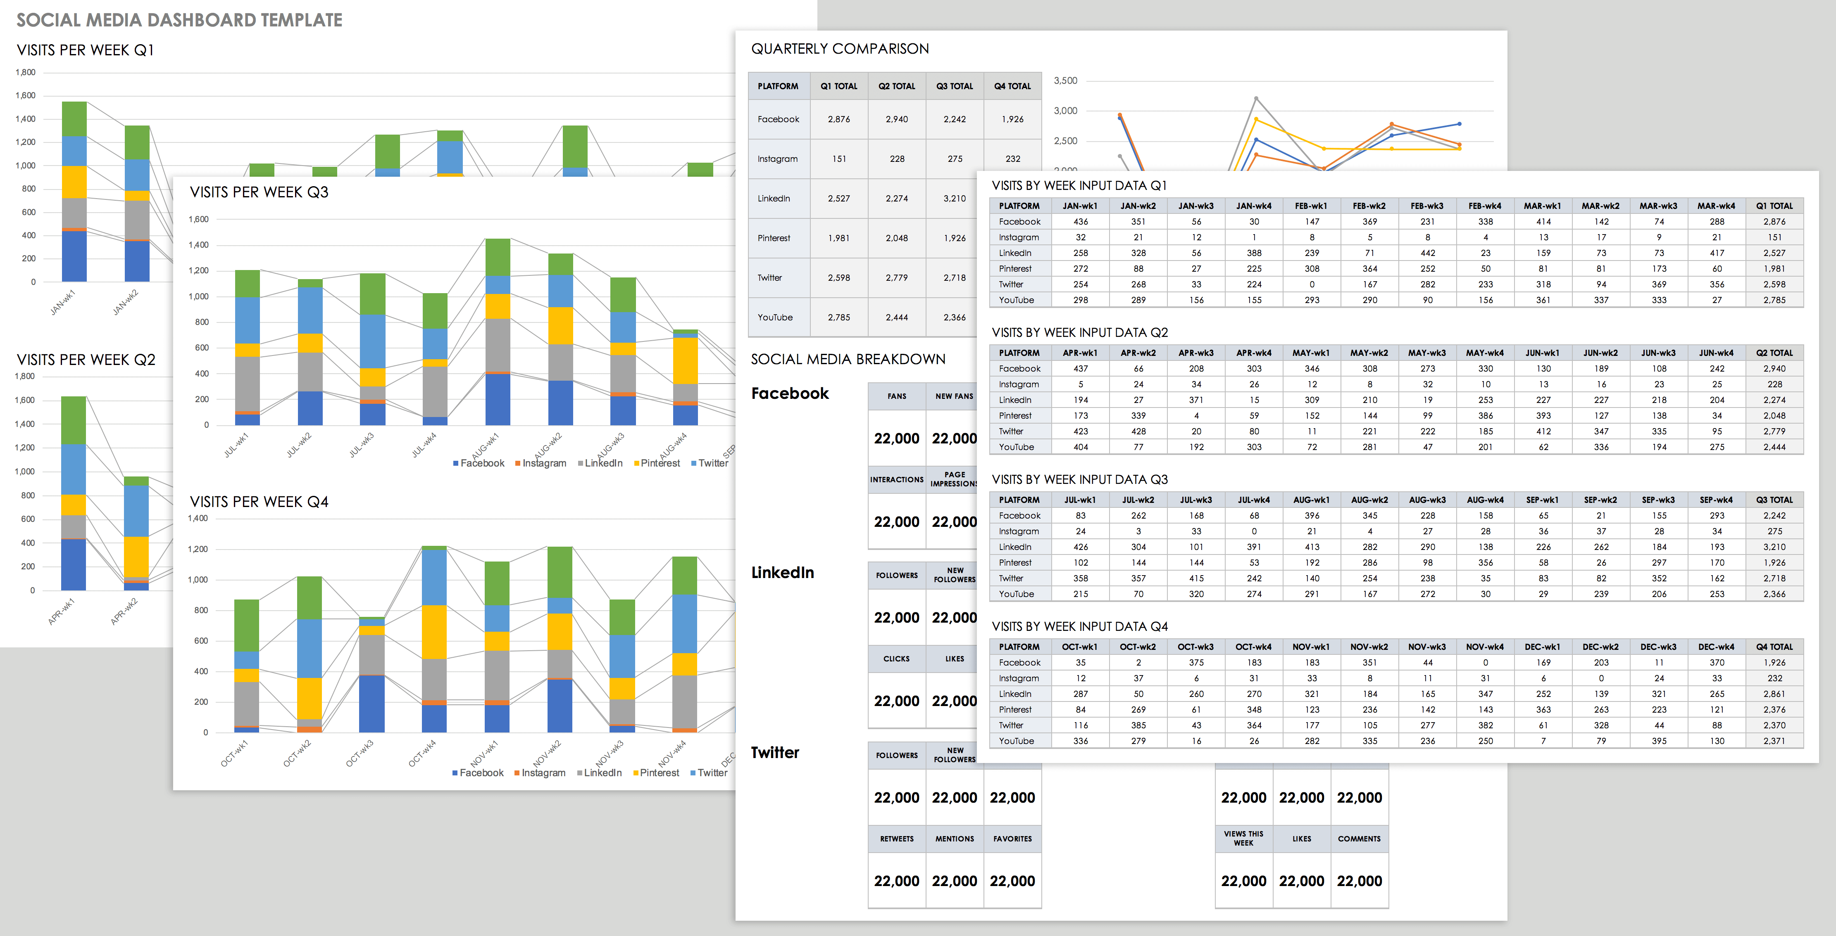Viewport: 1836px width, 936px height.
Task: Click the bold 'LinkedIn' breakdown heading
Action: pyautogui.click(x=783, y=572)
